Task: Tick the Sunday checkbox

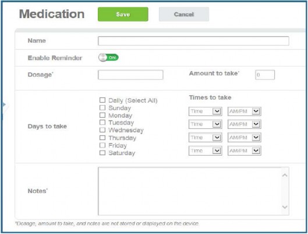Action: pyautogui.click(x=102, y=107)
